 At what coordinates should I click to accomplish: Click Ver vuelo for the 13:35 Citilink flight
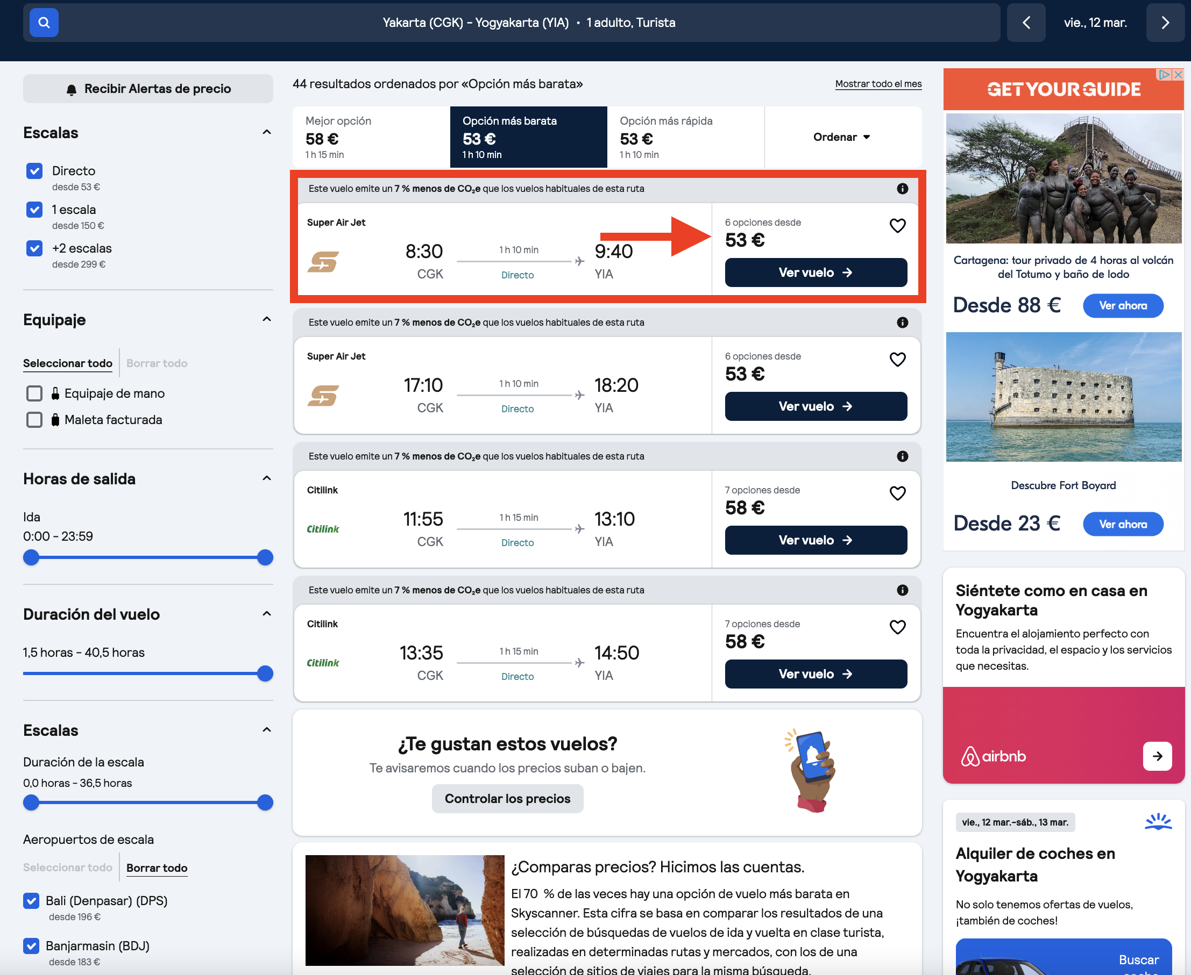click(x=816, y=674)
